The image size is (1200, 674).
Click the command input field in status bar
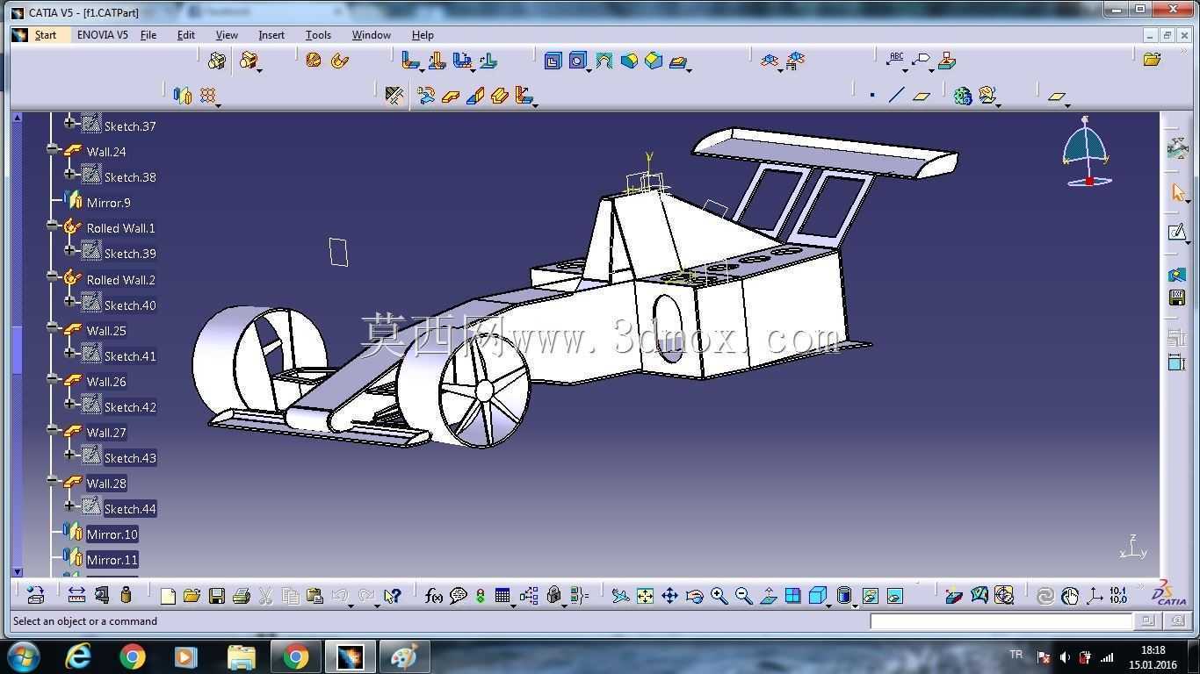coord(1001,621)
